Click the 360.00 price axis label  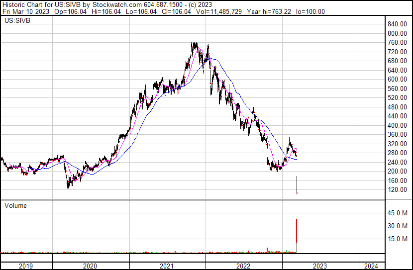click(x=397, y=134)
